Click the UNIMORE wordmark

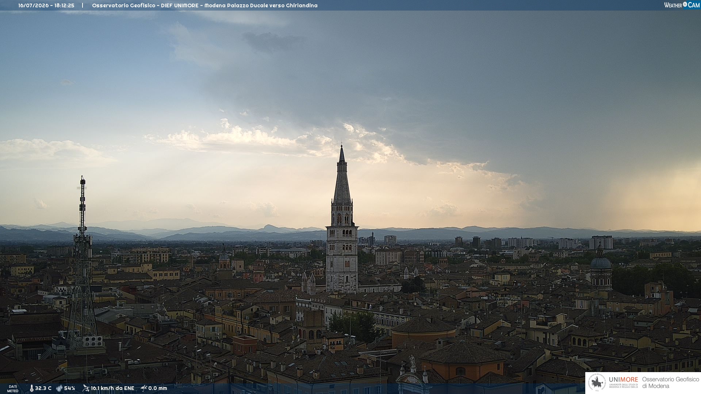(x=623, y=380)
